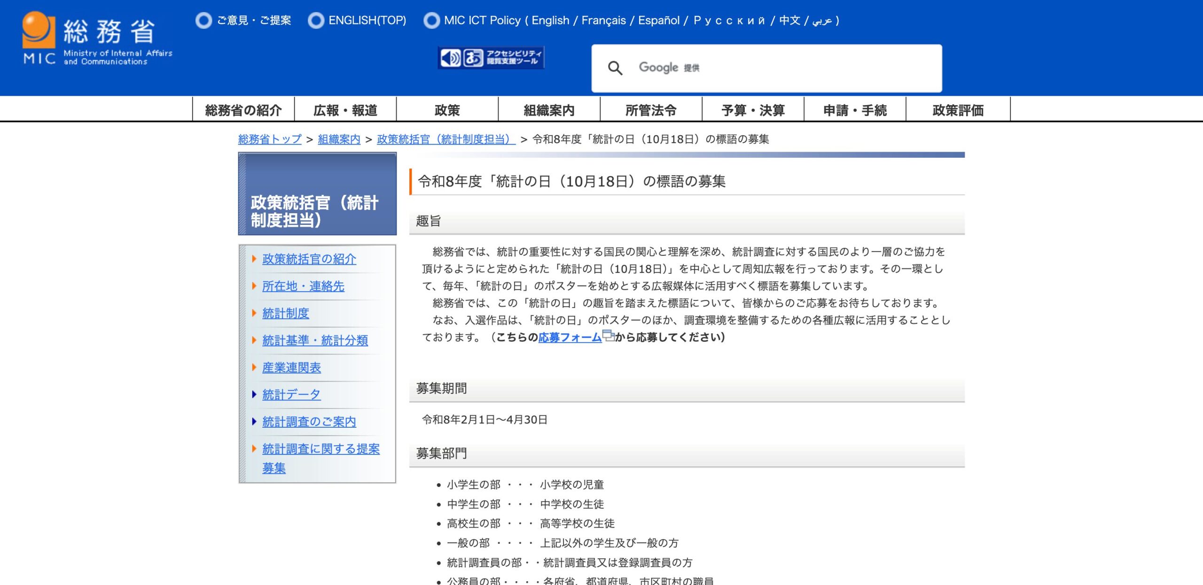1203x585 pixels.
Task: Click the search magnifier icon
Action: (x=615, y=68)
